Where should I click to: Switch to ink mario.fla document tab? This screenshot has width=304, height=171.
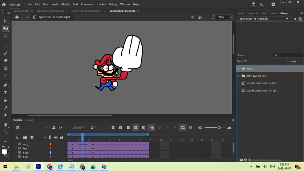coord(21,11)
